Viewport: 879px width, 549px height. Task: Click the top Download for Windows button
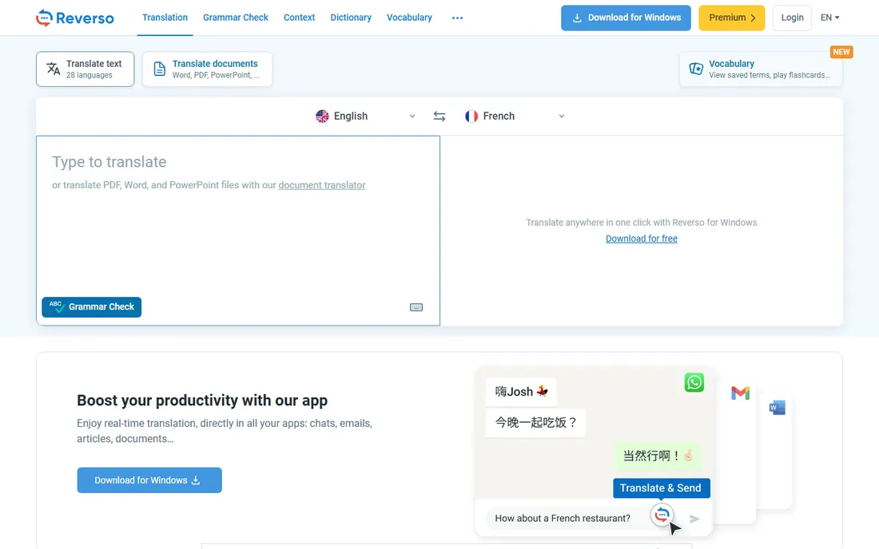pos(626,18)
